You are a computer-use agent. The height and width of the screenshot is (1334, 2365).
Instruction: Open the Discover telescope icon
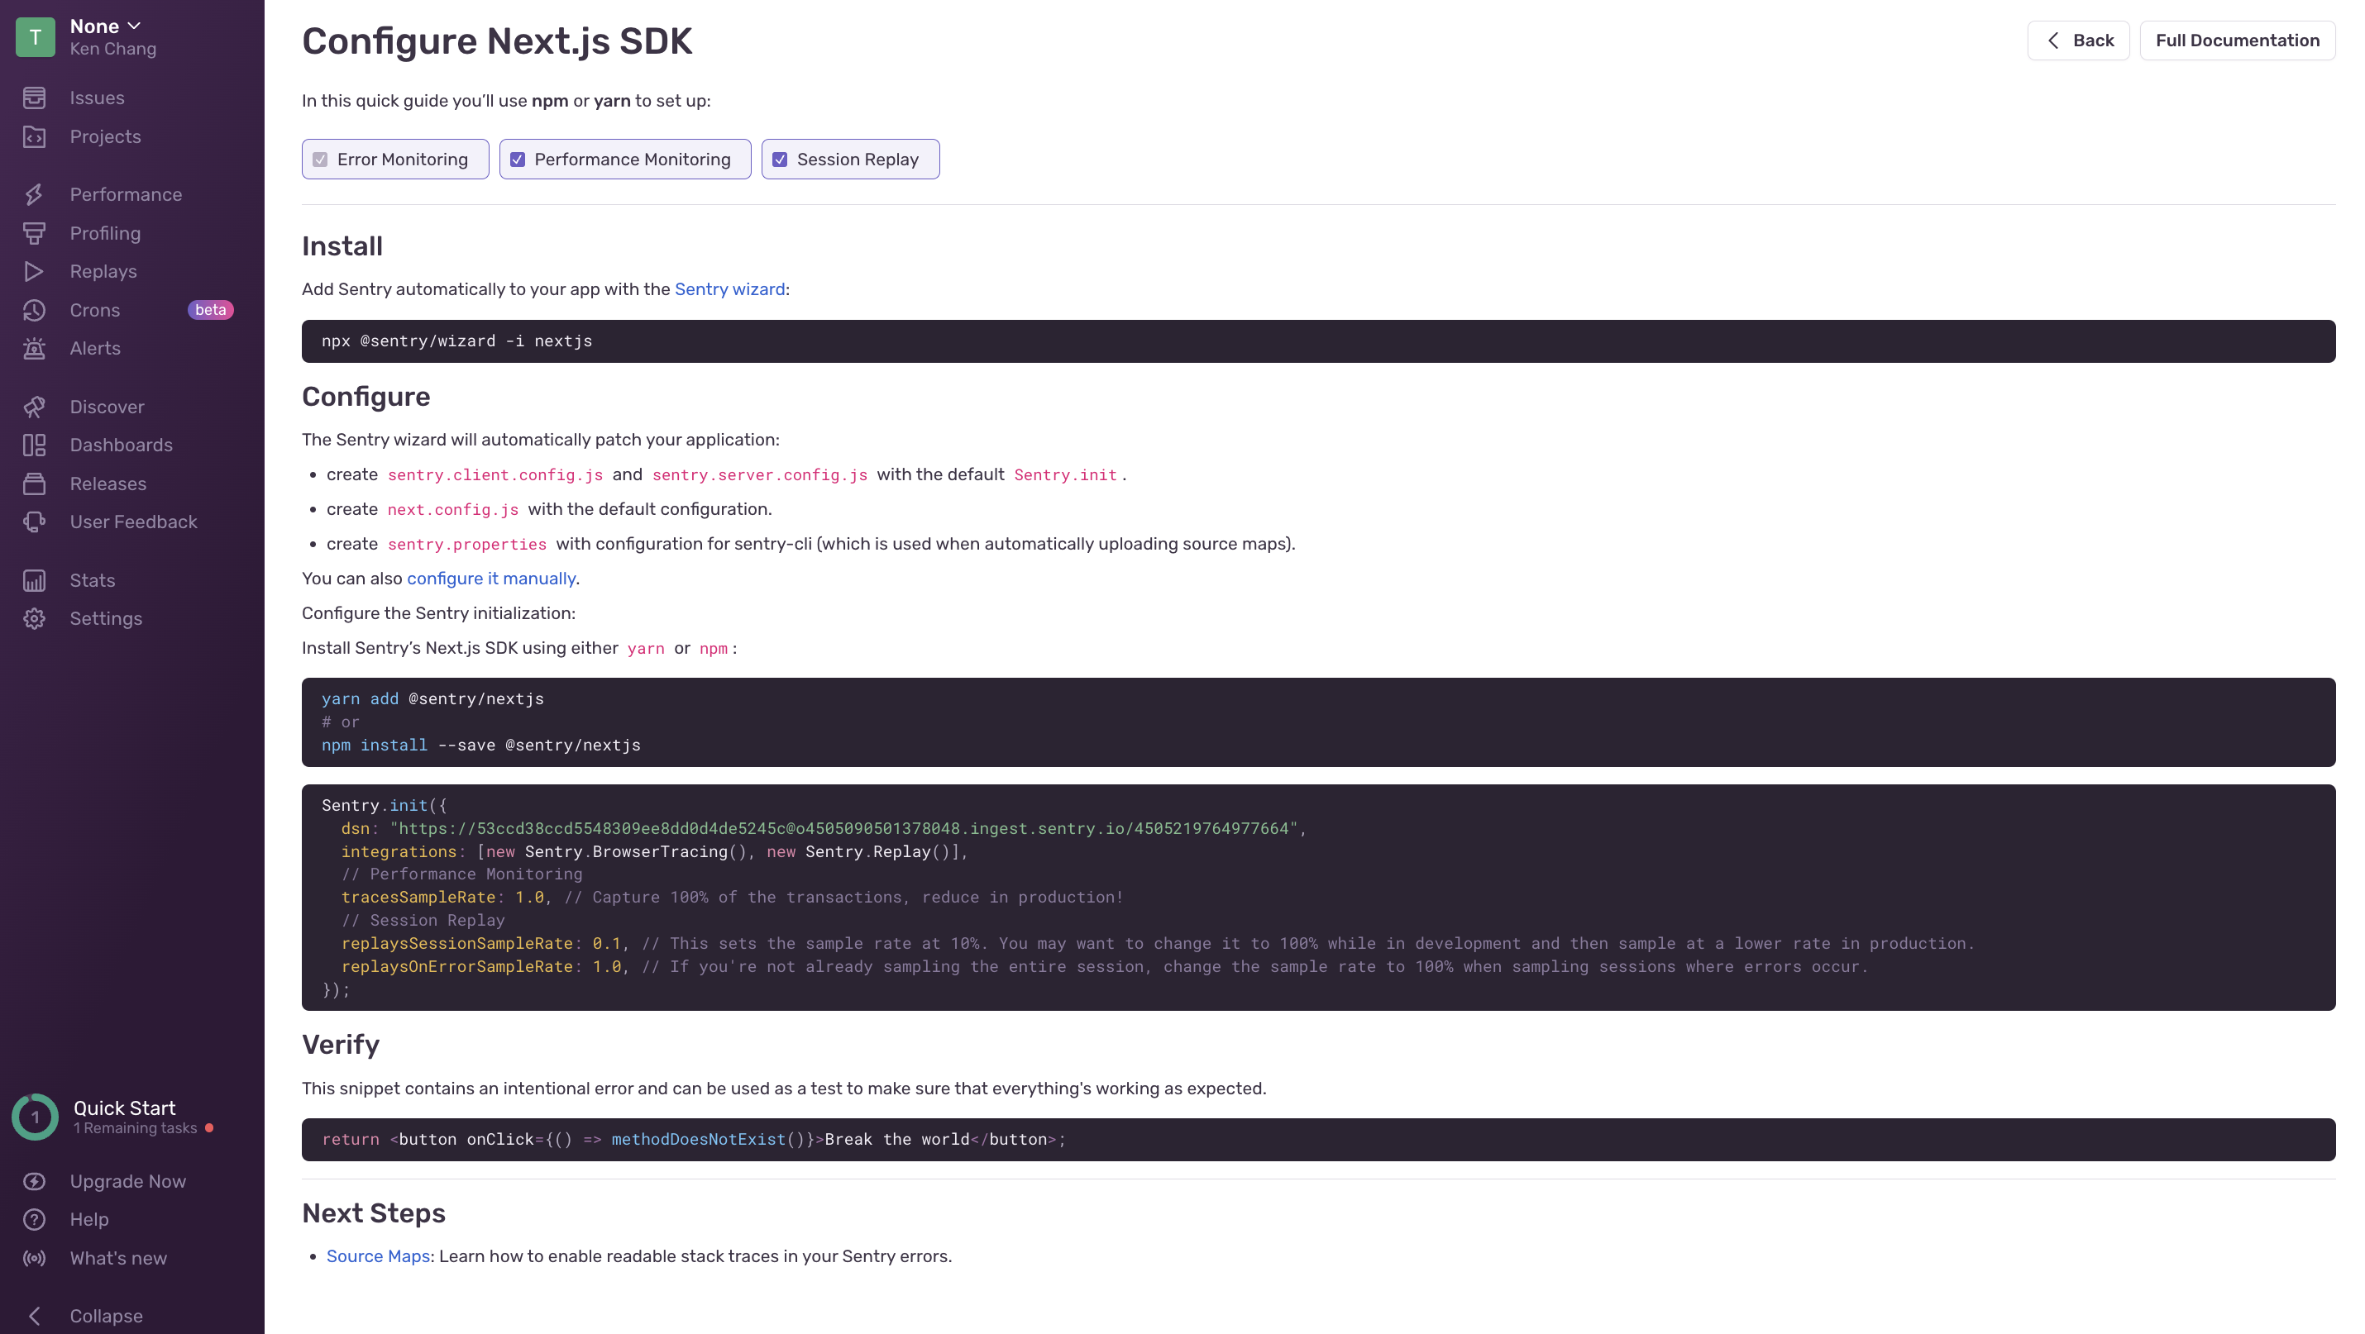34,407
